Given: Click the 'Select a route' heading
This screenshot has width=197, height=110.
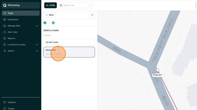Looking at the screenshot, I should point(51,30).
